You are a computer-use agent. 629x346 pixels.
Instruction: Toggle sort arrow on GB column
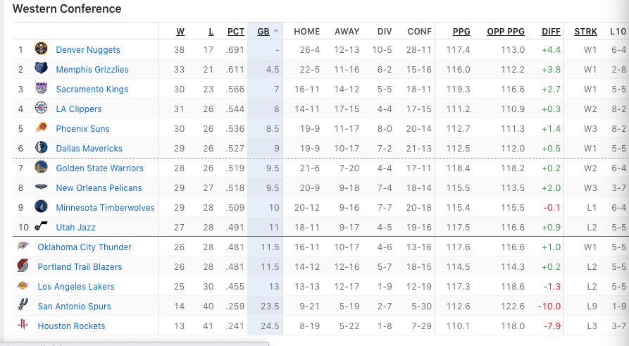pos(276,31)
